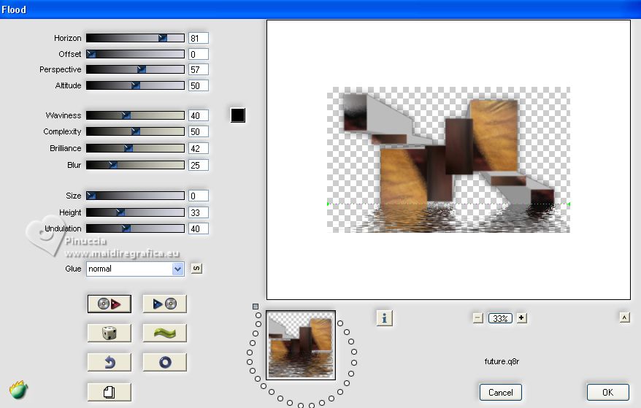This screenshot has width=641, height=408.
Task: Click the Complexity value field
Action: tap(199, 131)
